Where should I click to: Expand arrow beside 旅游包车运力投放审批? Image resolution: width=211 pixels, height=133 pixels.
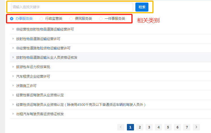pos(13,67)
